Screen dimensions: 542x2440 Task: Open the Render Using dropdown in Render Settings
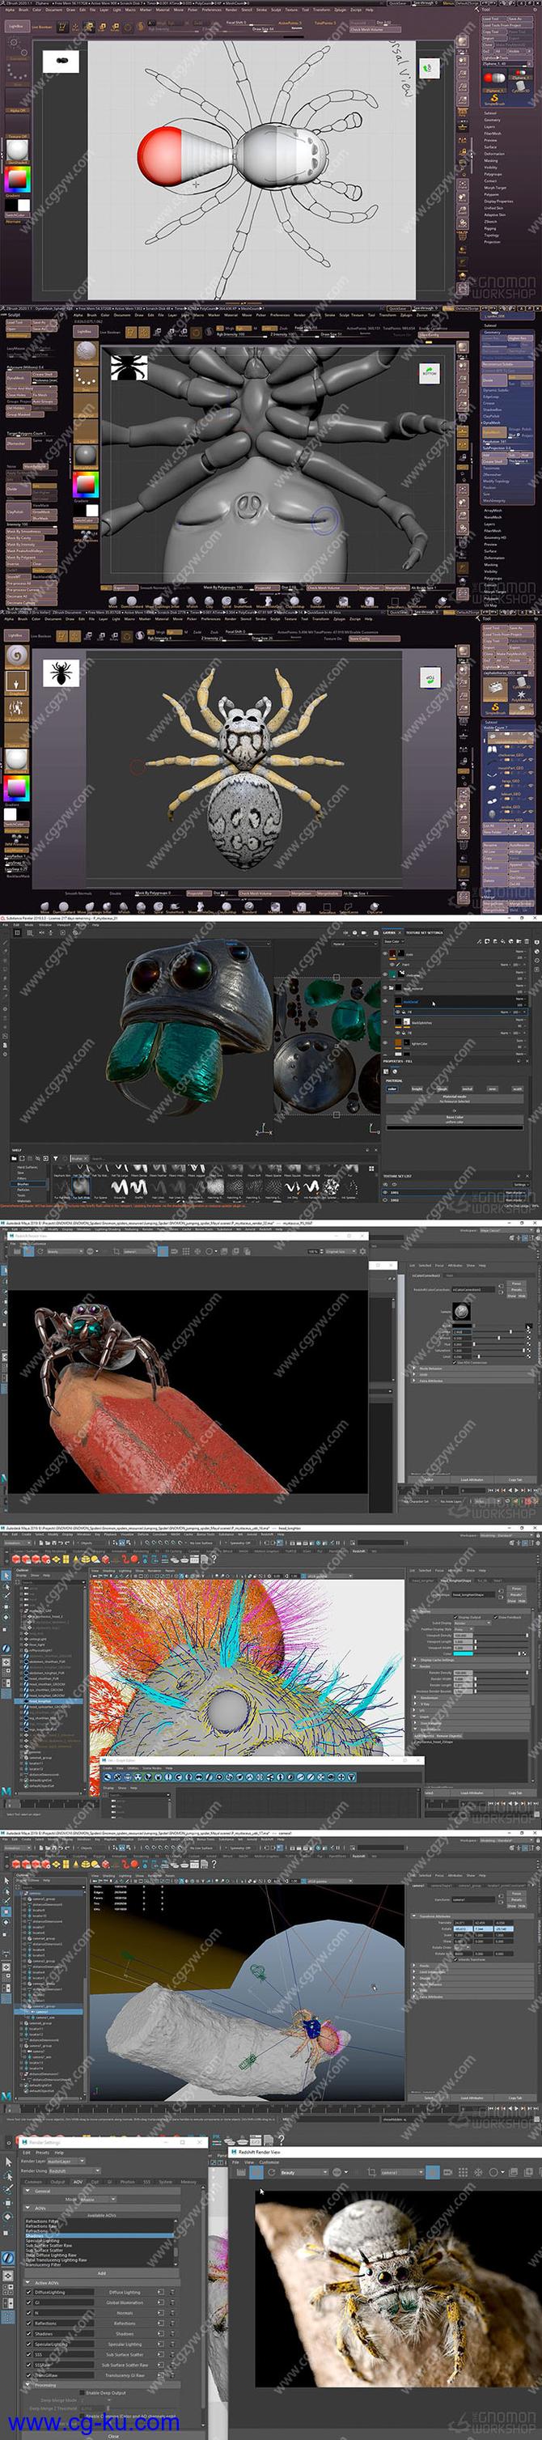pos(74,2172)
